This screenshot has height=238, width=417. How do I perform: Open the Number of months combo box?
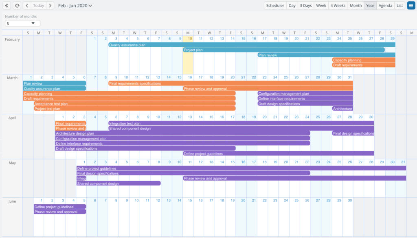pos(22,23)
